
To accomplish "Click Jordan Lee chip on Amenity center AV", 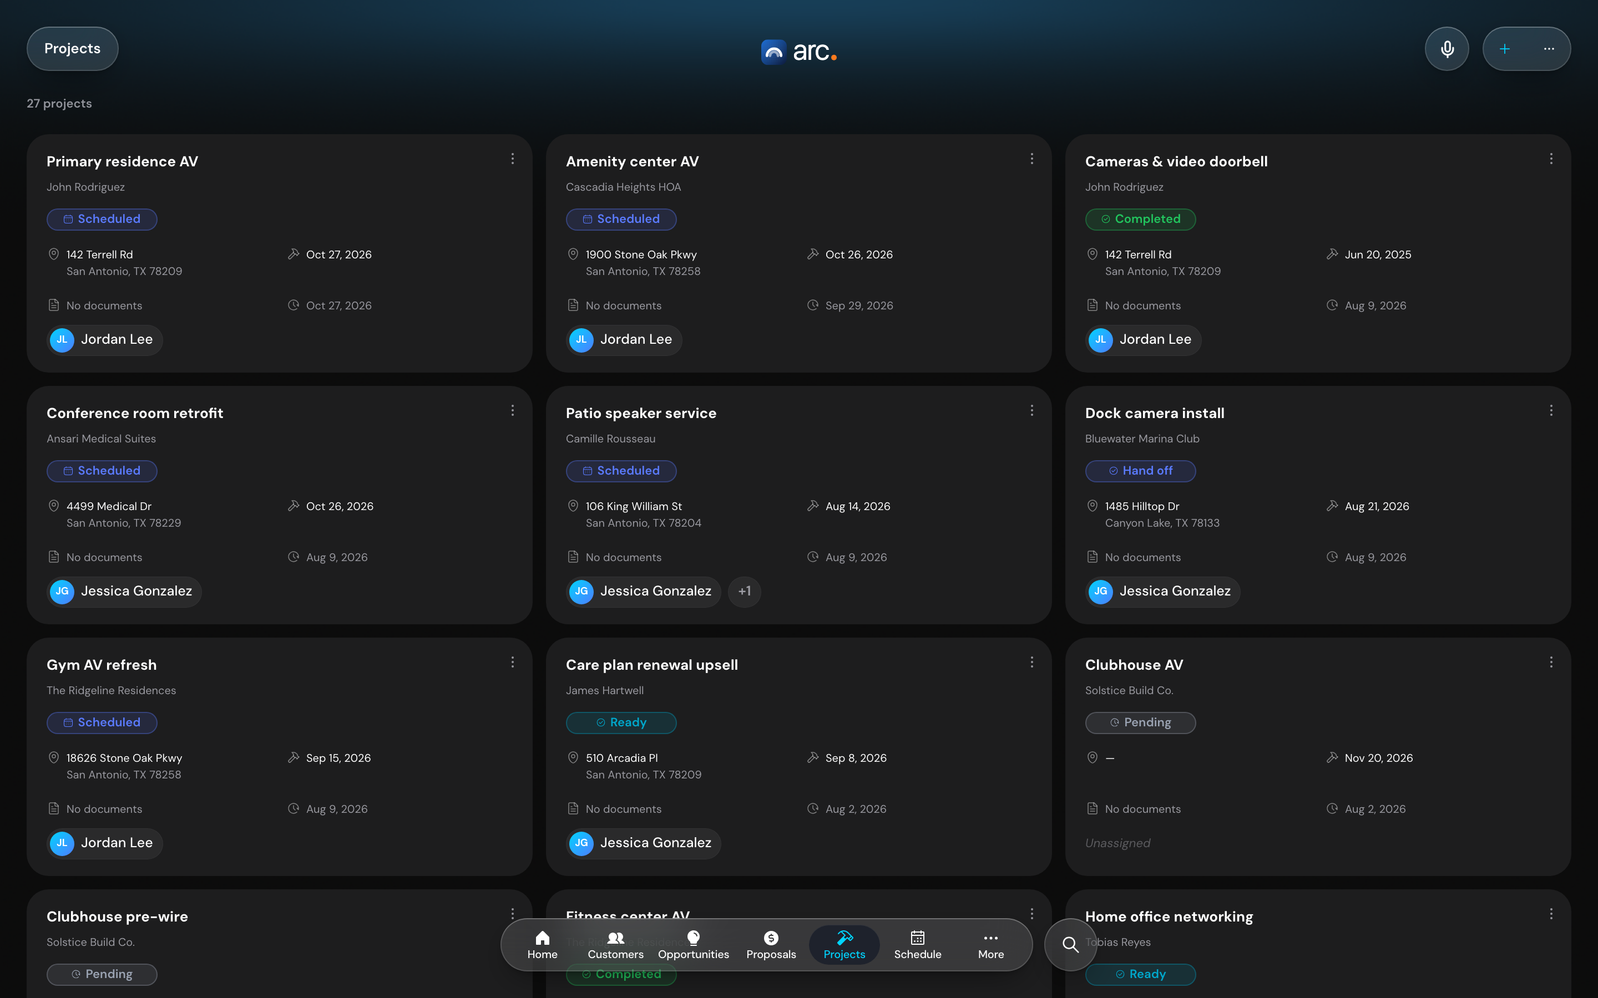I will (624, 340).
